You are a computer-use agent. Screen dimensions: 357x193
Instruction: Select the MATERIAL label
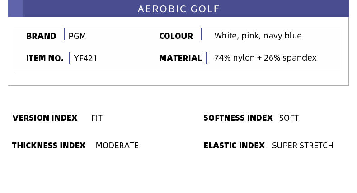point(180,58)
